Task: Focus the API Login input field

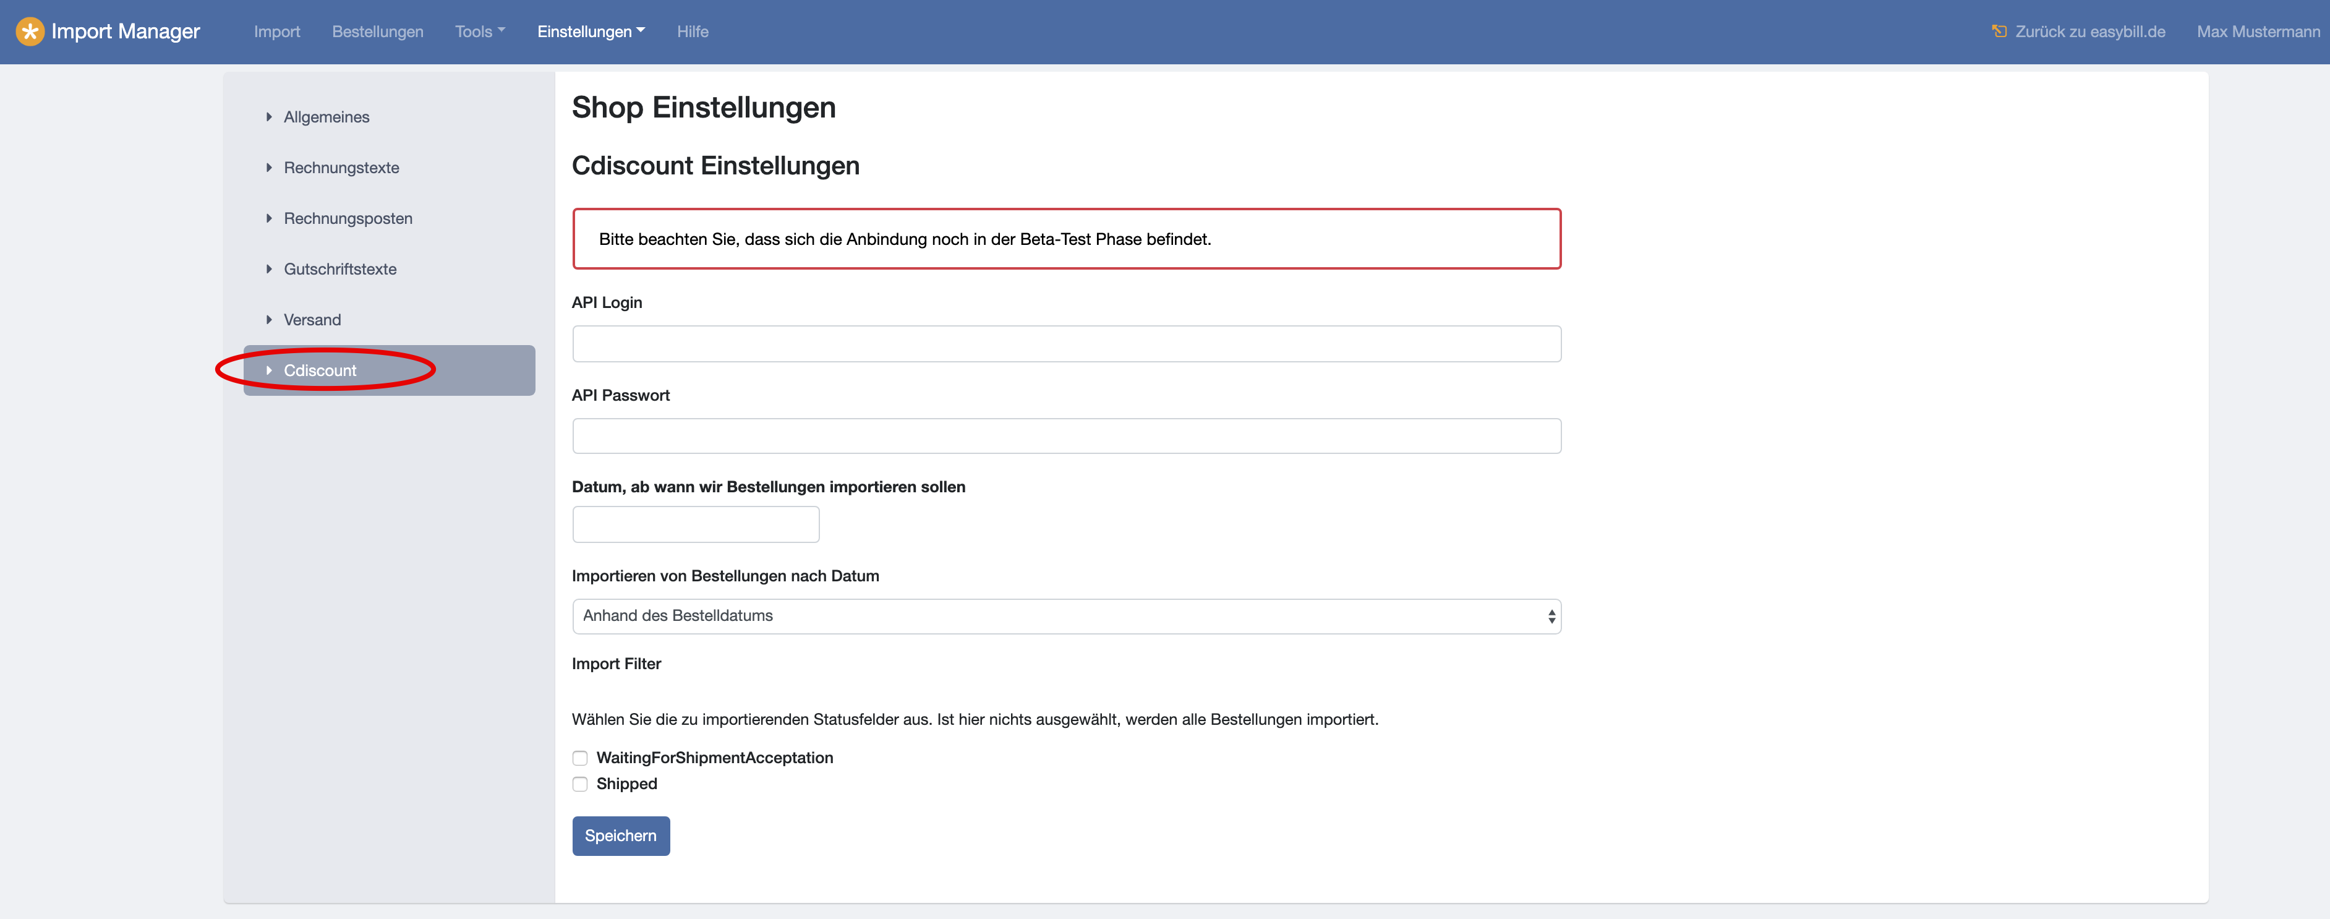Action: pyautogui.click(x=1067, y=344)
